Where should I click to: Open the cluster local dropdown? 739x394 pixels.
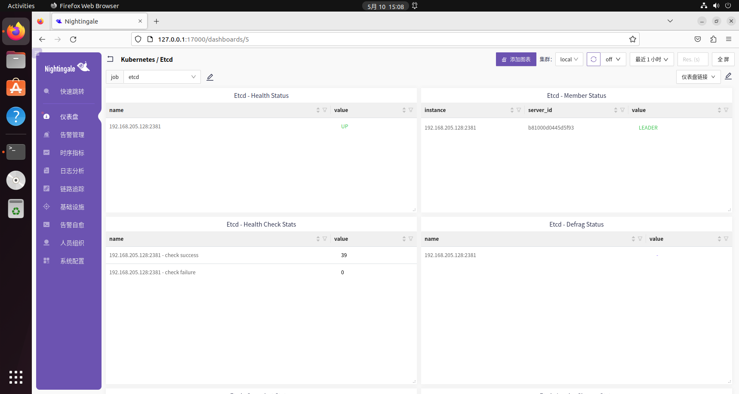click(569, 59)
